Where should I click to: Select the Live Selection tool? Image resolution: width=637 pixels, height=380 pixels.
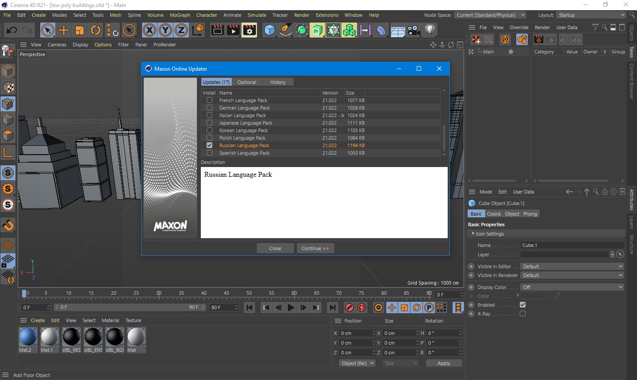click(x=47, y=30)
